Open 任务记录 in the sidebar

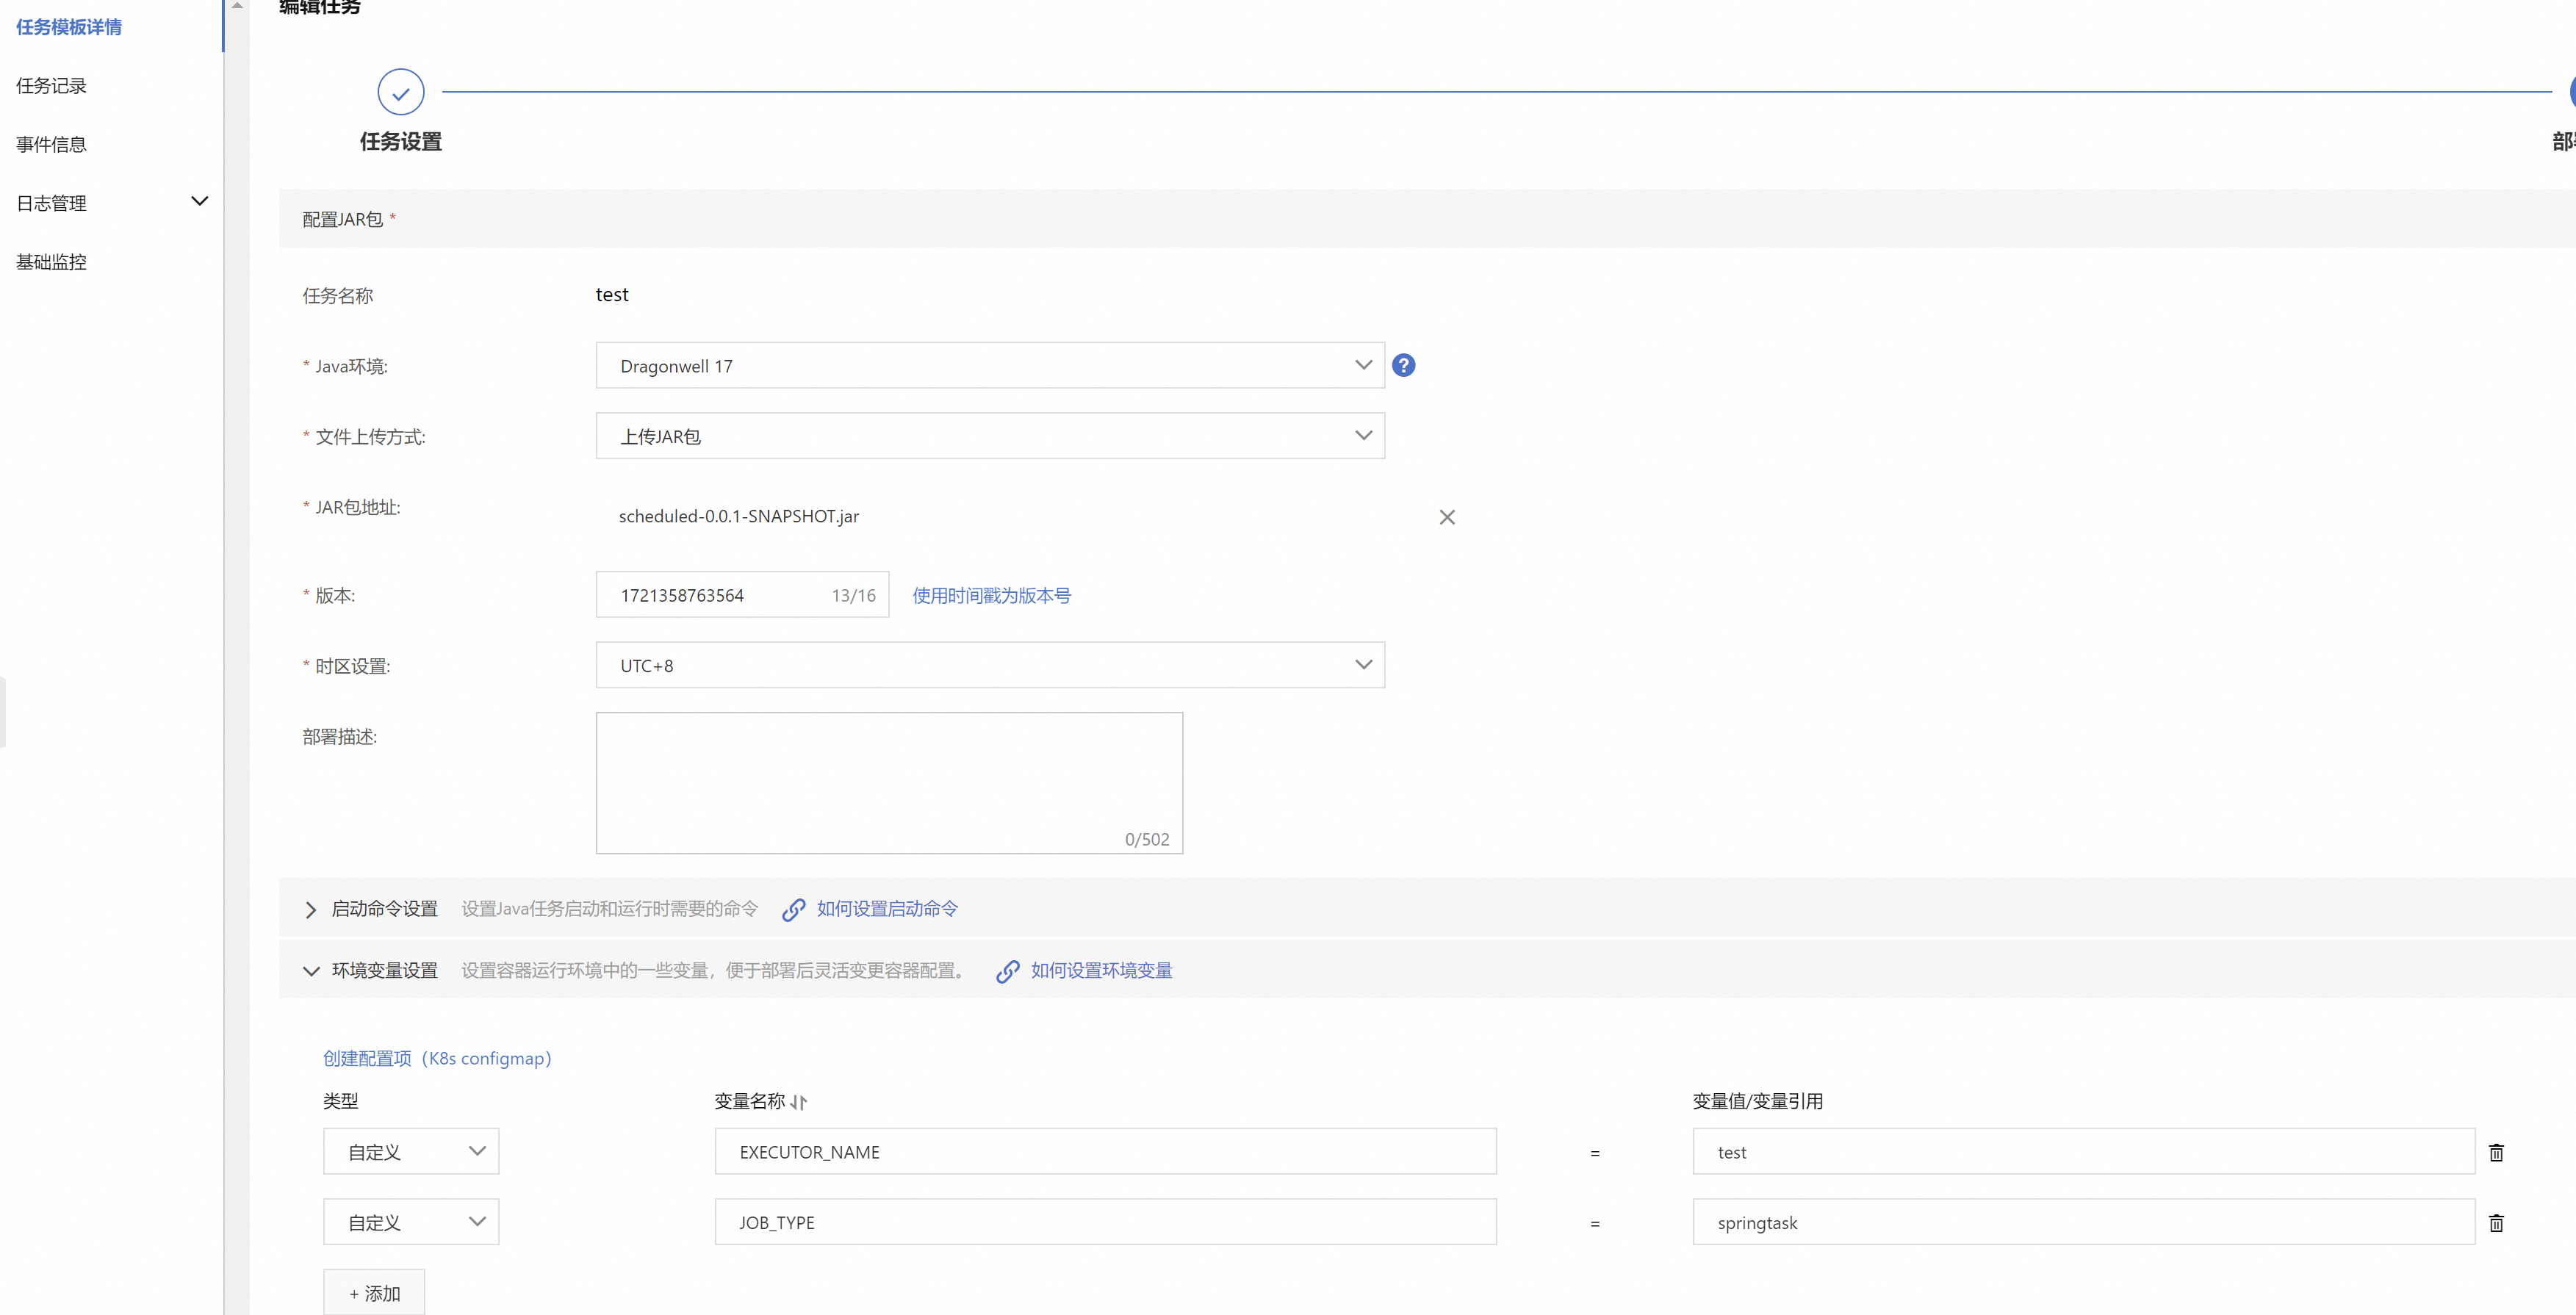[x=51, y=86]
